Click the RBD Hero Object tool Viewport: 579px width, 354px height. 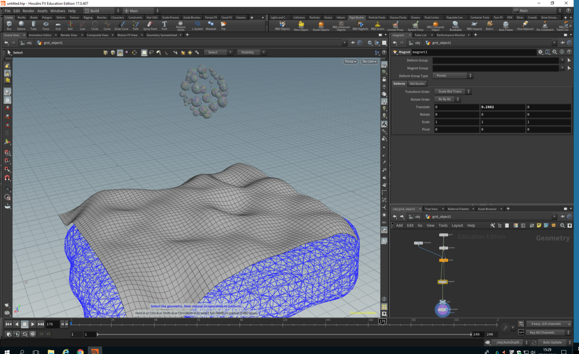point(301,26)
